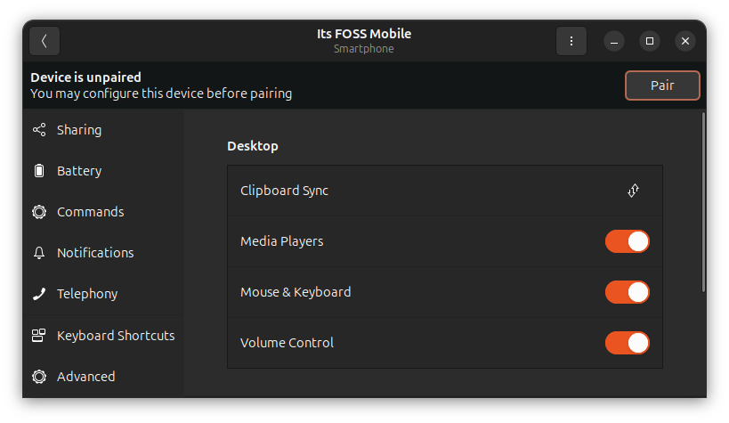Click the vertical scrollbar on right

tap(703, 201)
